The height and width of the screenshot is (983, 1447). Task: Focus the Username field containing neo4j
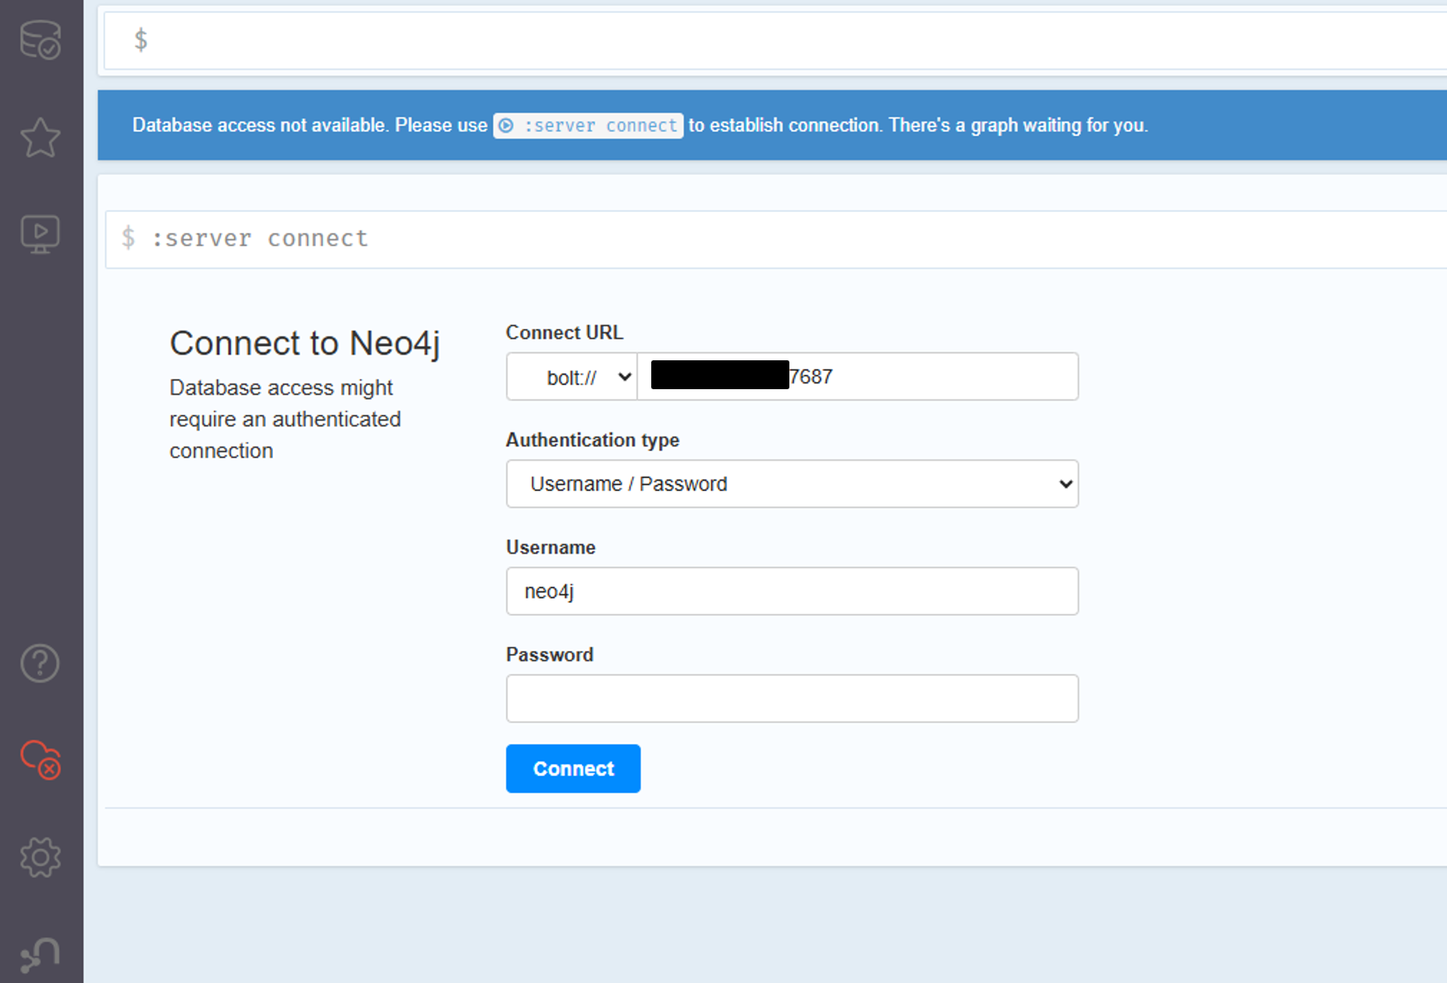[x=792, y=591]
